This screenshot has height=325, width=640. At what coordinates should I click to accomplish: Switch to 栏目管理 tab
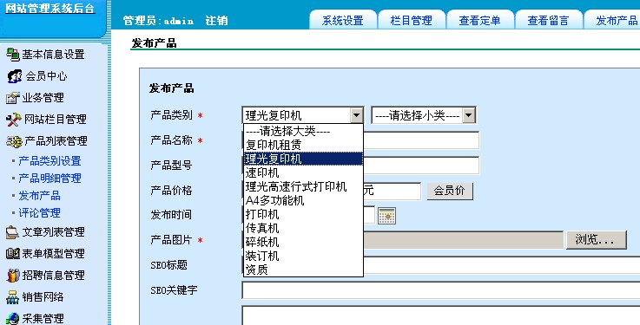point(412,20)
